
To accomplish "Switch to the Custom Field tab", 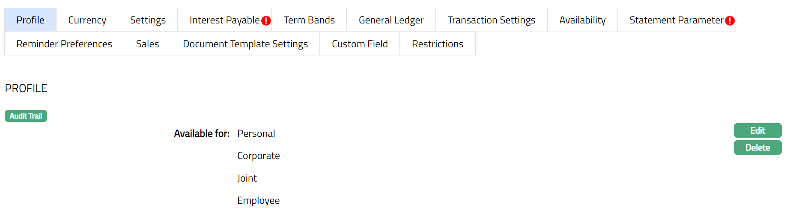I will 360,44.
